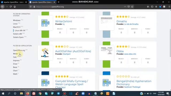The width and height of the screenshot is (171, 96).
Task: Reload the page with refresh icon
Action: click(x=11, y=7)
